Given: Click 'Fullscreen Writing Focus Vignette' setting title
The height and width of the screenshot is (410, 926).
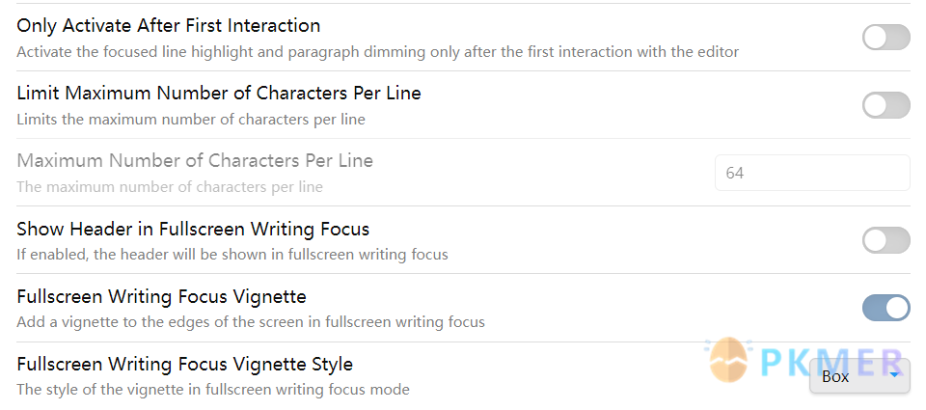Looking at the screenshot, I should click(x=161, y=295).
